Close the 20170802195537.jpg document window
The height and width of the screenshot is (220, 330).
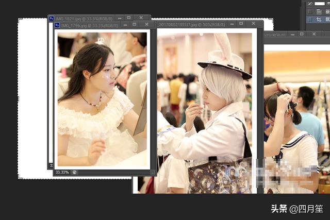click(x=253, y=24)
